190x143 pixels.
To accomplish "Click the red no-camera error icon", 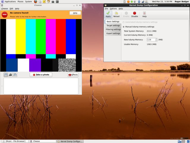I will 5,15.
